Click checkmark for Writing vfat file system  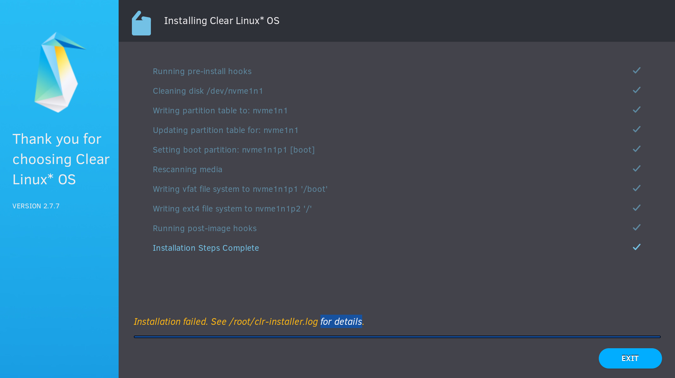coord(636,188)
